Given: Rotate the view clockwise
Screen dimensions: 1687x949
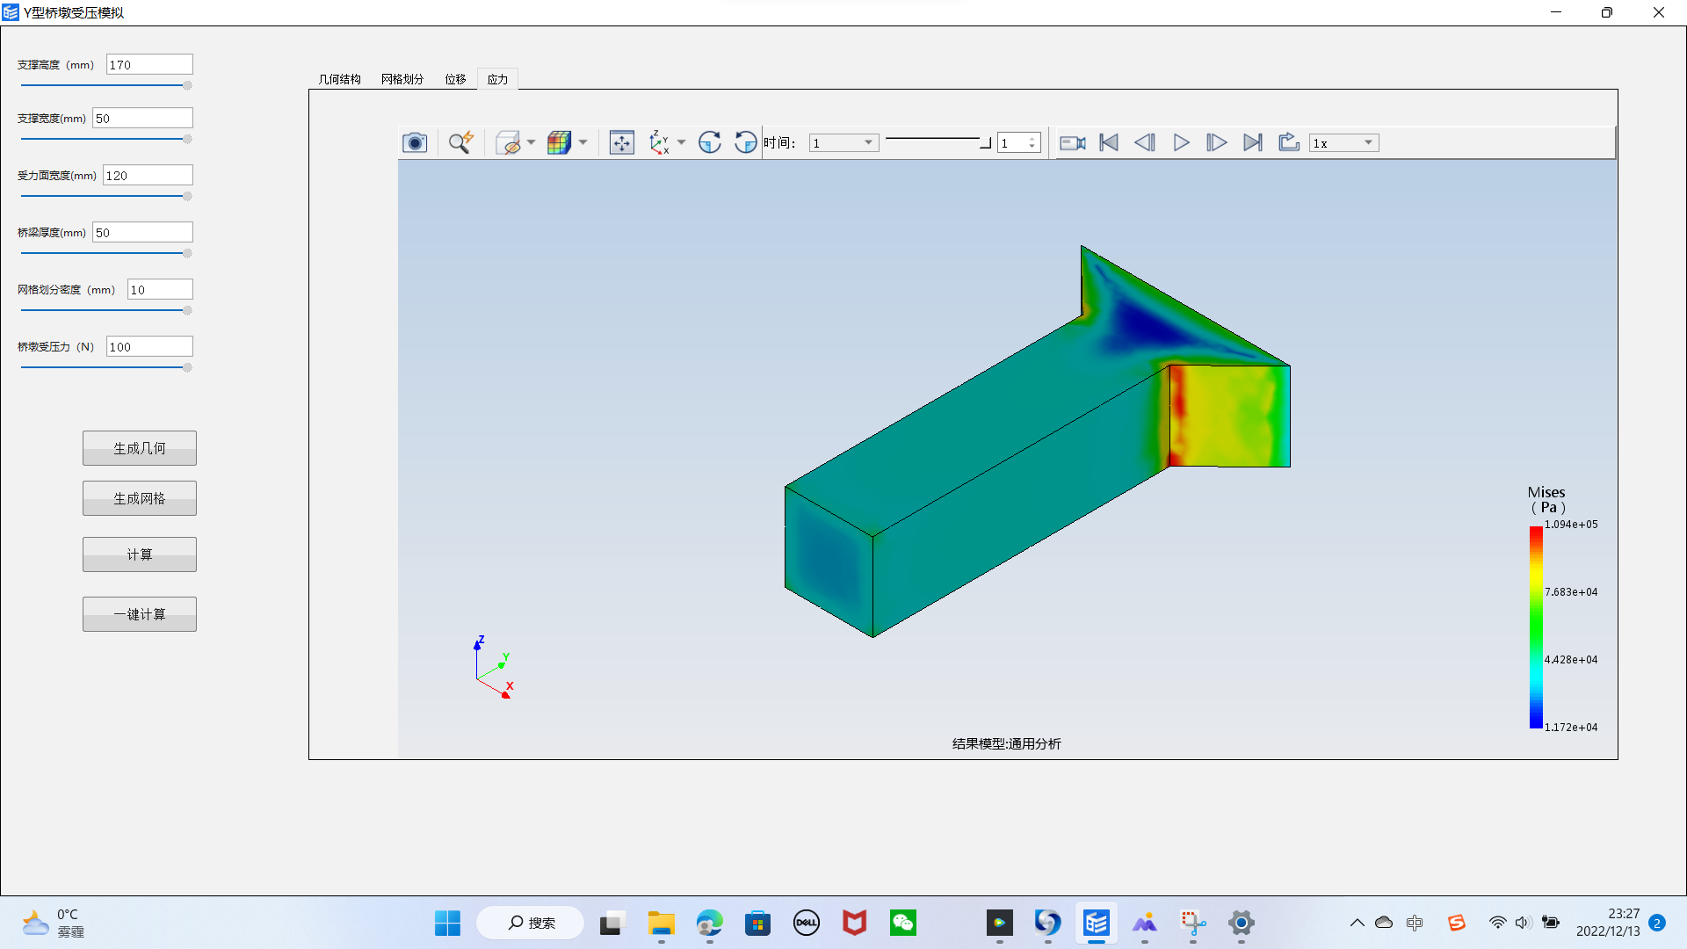Looking at the screenshot, I should [710, 142].
